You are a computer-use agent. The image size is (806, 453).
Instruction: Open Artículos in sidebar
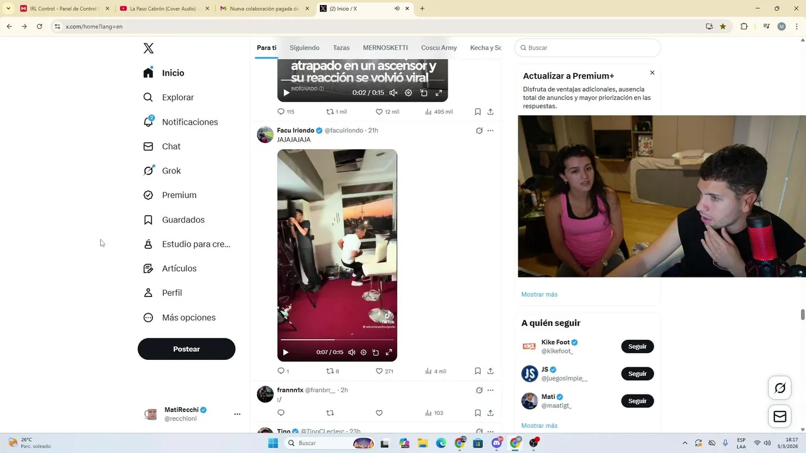click(x=170, y=269)
